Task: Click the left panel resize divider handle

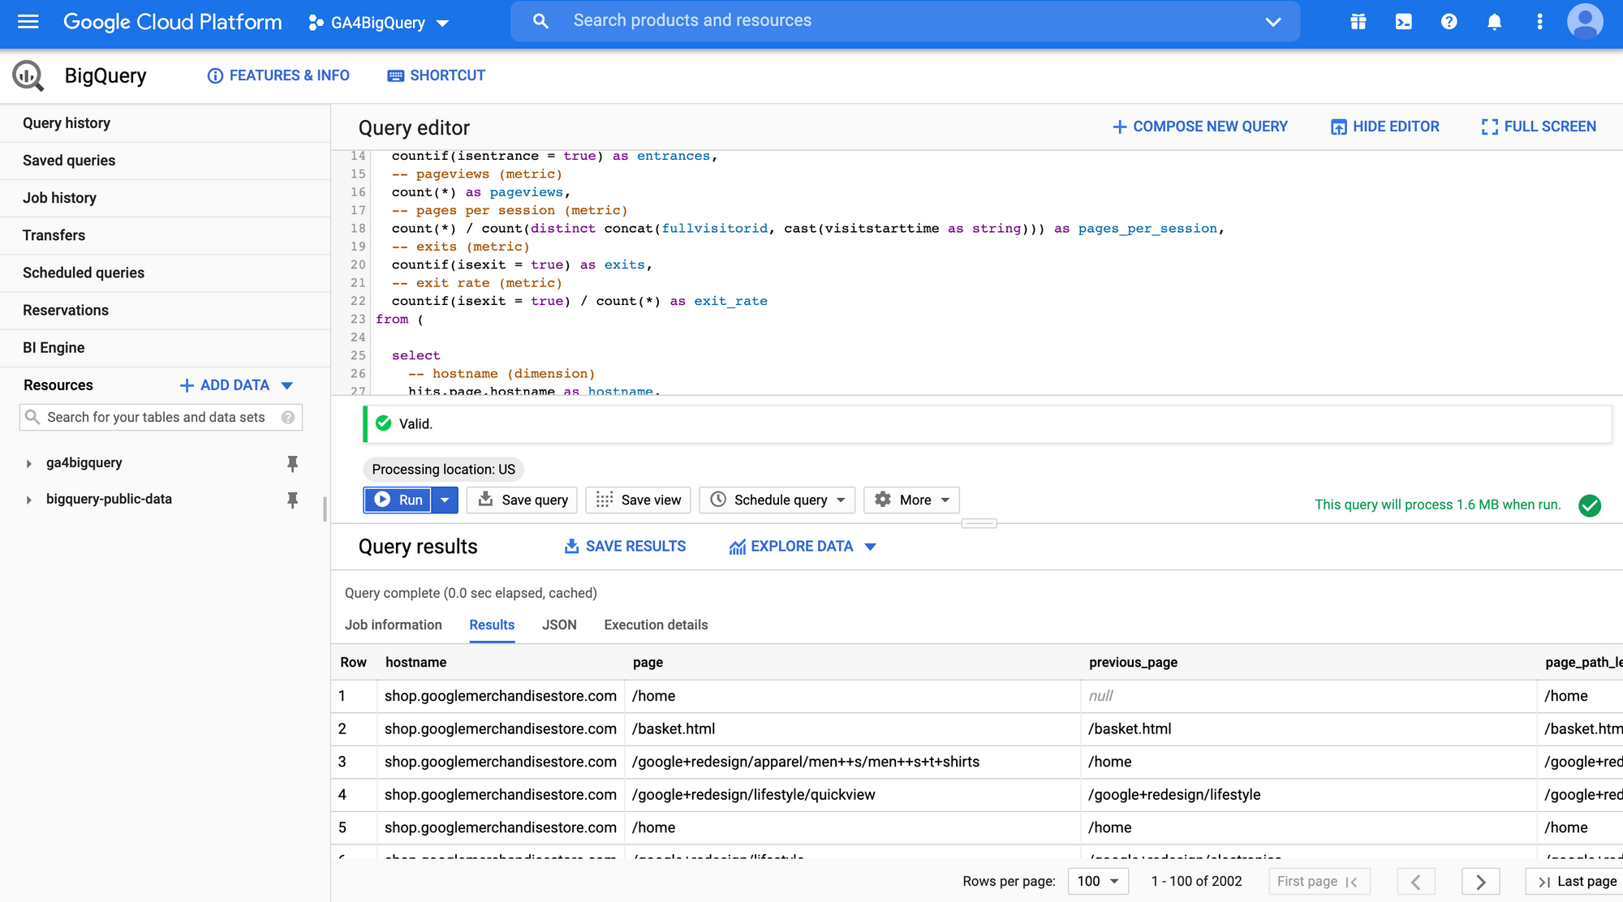Action: [325, 509]
